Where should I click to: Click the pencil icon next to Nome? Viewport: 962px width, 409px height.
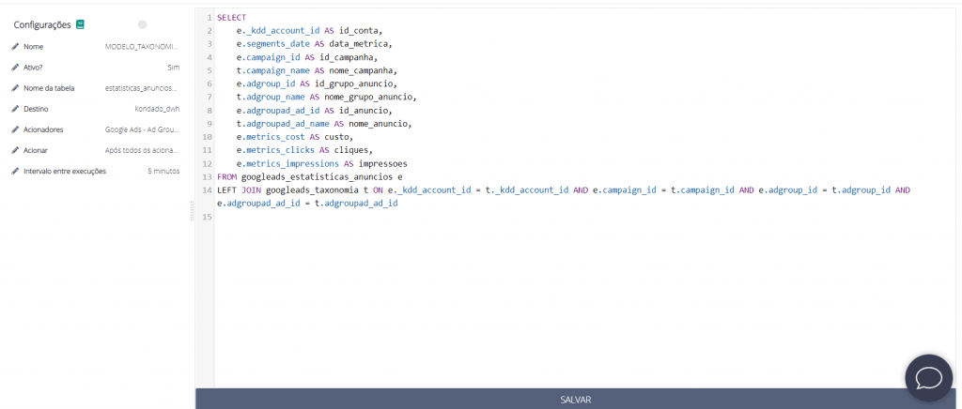pyautogui.click(x=15, y=46)
